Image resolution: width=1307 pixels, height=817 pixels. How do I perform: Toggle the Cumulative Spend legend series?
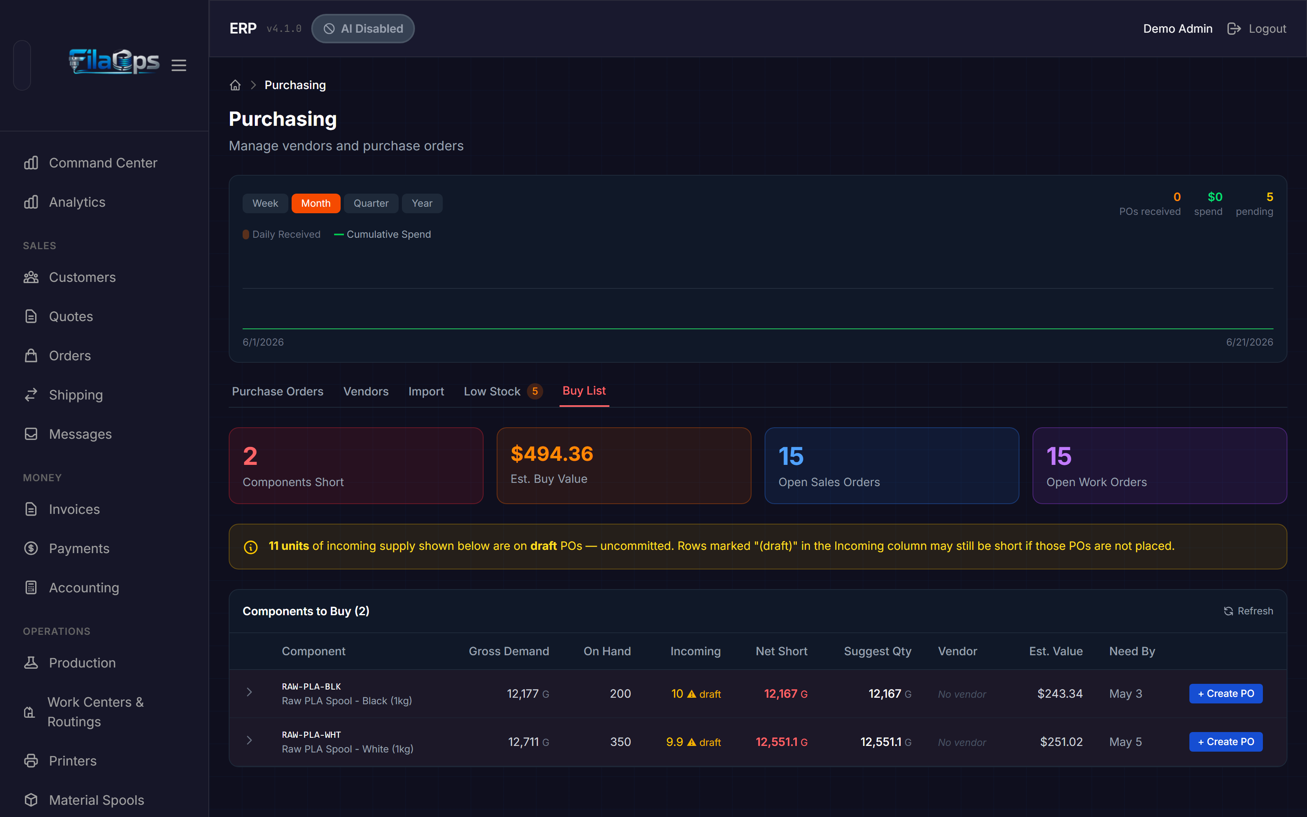[x=382, y=234]
